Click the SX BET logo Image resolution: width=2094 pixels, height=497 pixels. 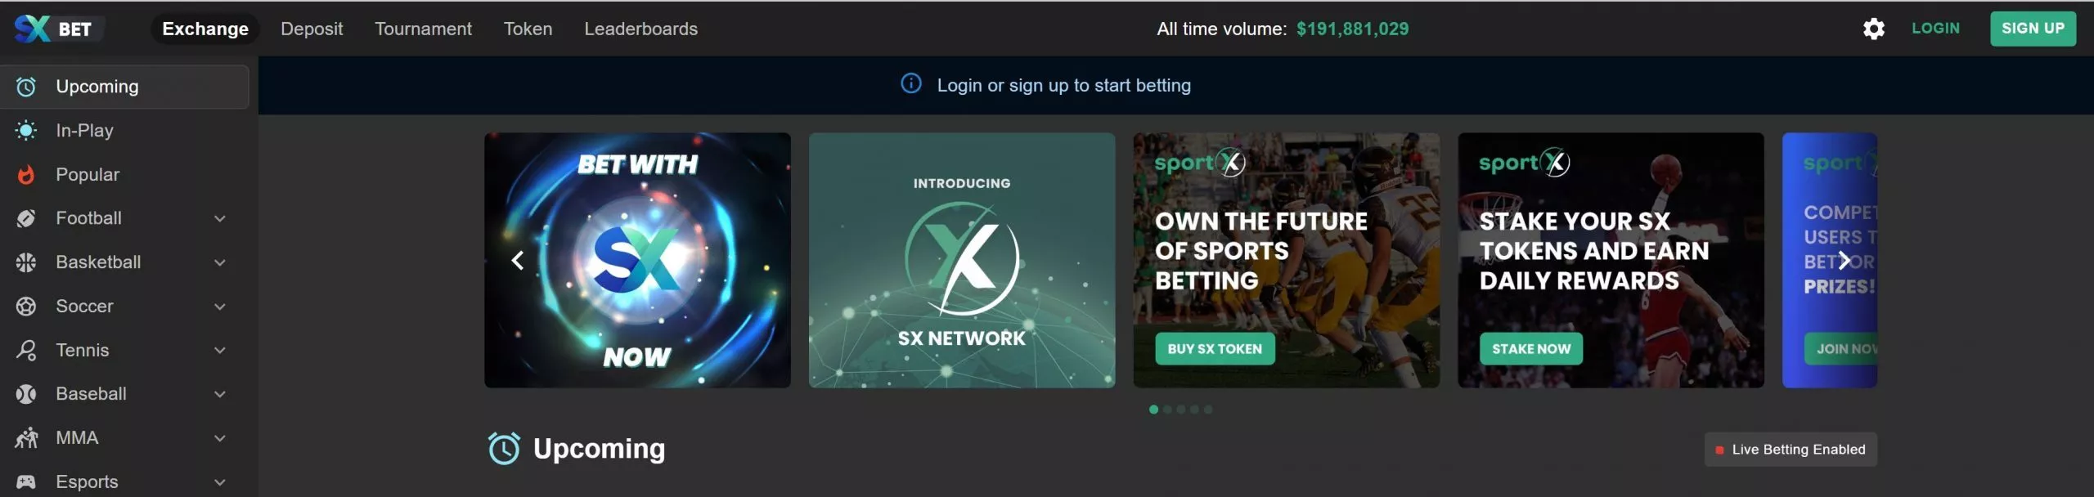click(x=54, y=29)
